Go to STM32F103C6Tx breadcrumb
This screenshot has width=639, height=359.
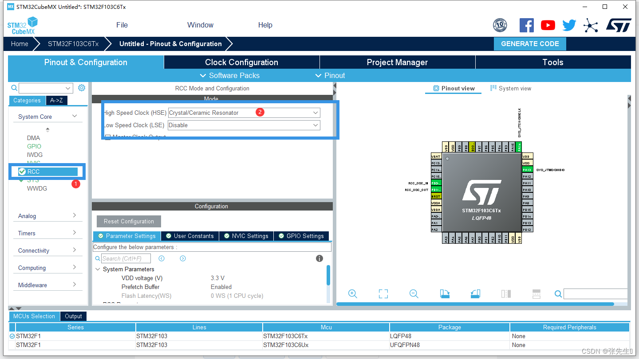click(x=73, y=43)
